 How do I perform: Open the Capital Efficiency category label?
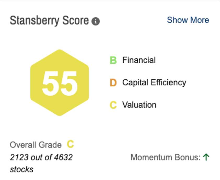tap(154, 83)
